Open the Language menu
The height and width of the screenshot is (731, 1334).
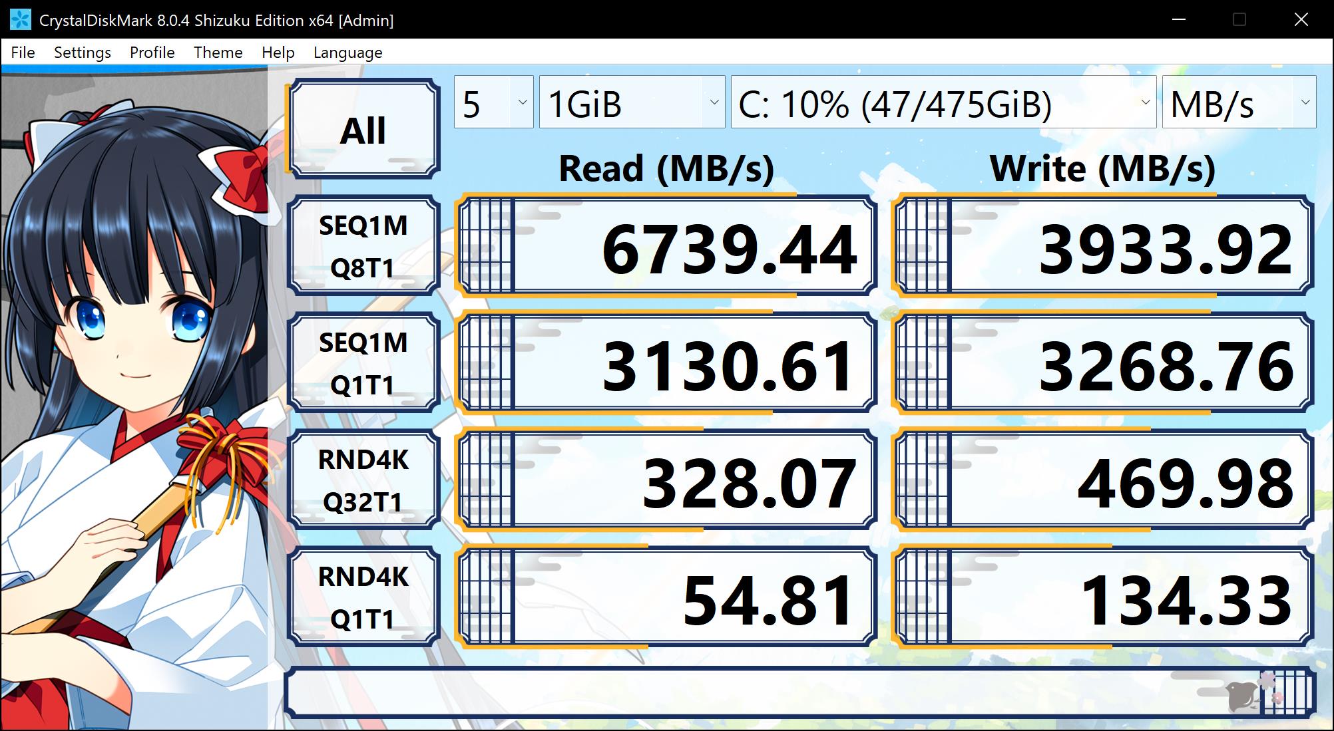coord(348,53)
